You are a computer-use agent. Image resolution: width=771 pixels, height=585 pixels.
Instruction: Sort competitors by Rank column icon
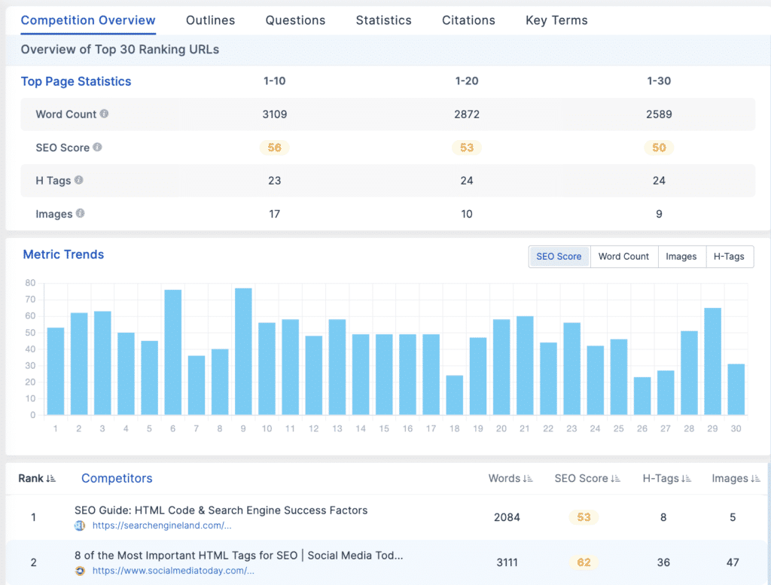(x=51, y=479)
